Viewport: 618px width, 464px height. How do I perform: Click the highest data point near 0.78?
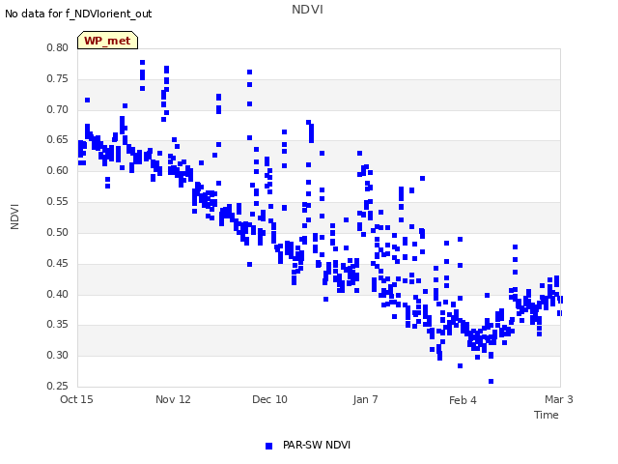pos(142,62)
